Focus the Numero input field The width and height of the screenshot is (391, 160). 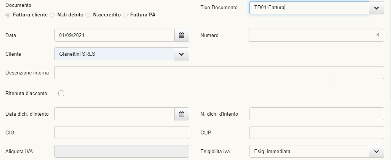tap(316, 35)
